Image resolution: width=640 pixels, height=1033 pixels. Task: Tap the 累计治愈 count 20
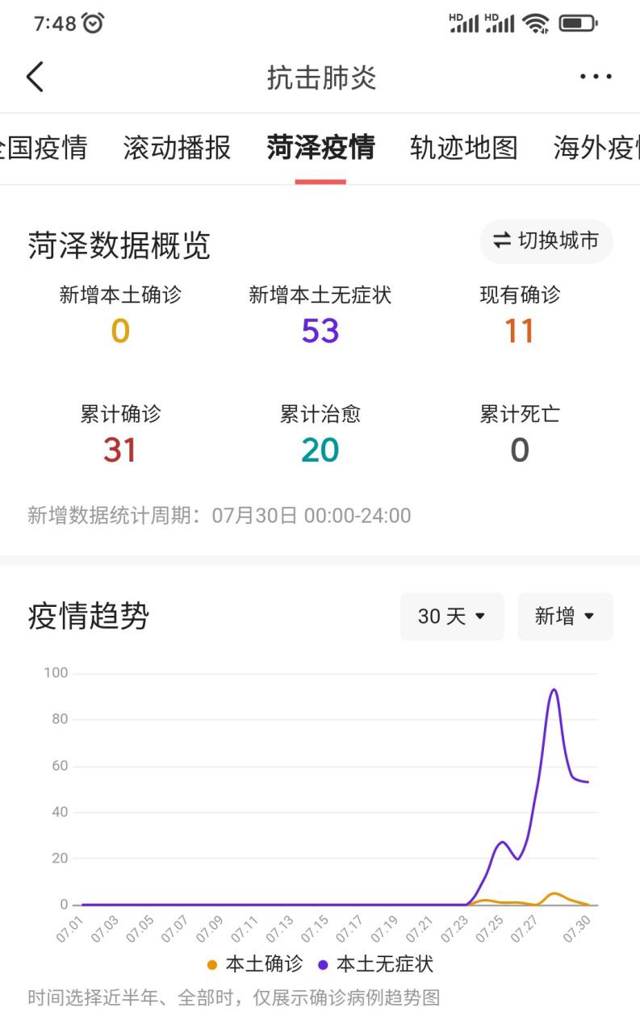click(x=320, y=450)
